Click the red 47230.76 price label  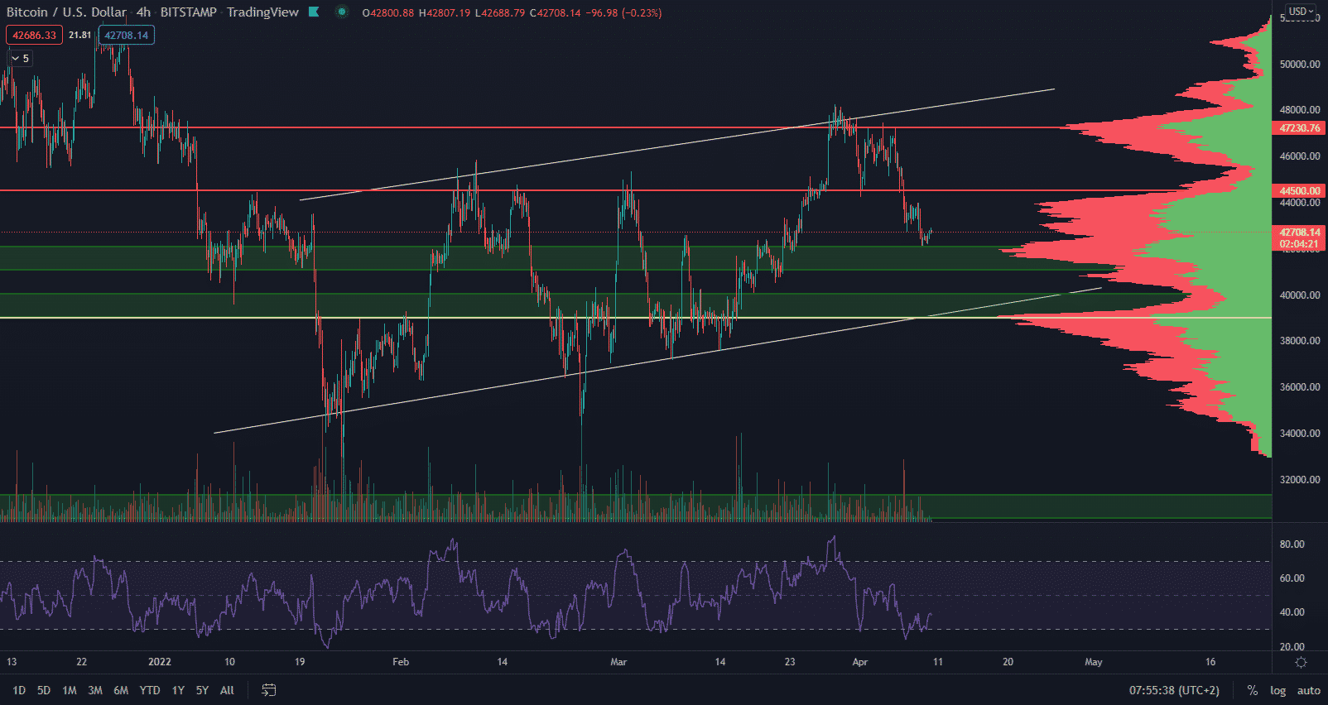1299,128
